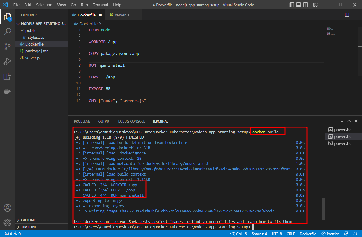Split the editor to the right
Screen dimensions: 362x237
(347, 15)
